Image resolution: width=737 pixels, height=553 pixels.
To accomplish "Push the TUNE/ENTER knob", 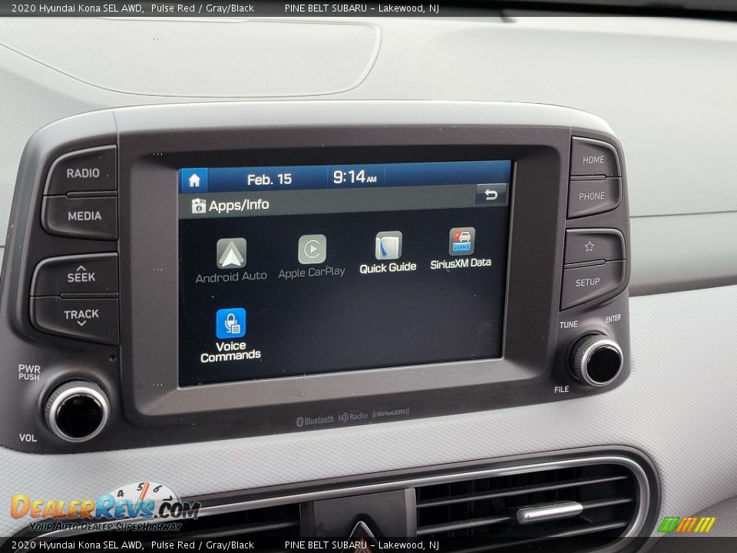I will (598, 359).
